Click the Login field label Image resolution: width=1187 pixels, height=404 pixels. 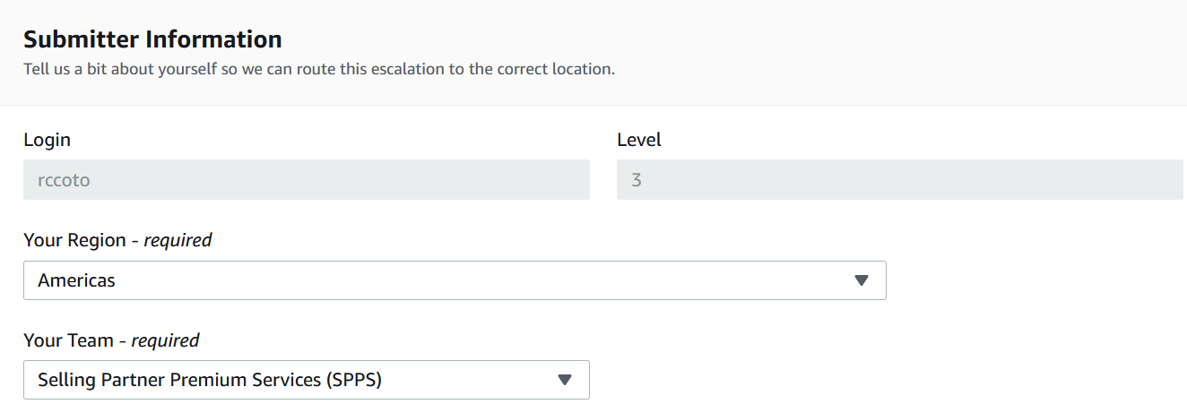tap(47, 141)
